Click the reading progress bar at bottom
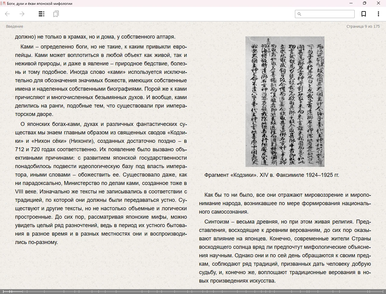The image size is (386, 294). (193, 291)
